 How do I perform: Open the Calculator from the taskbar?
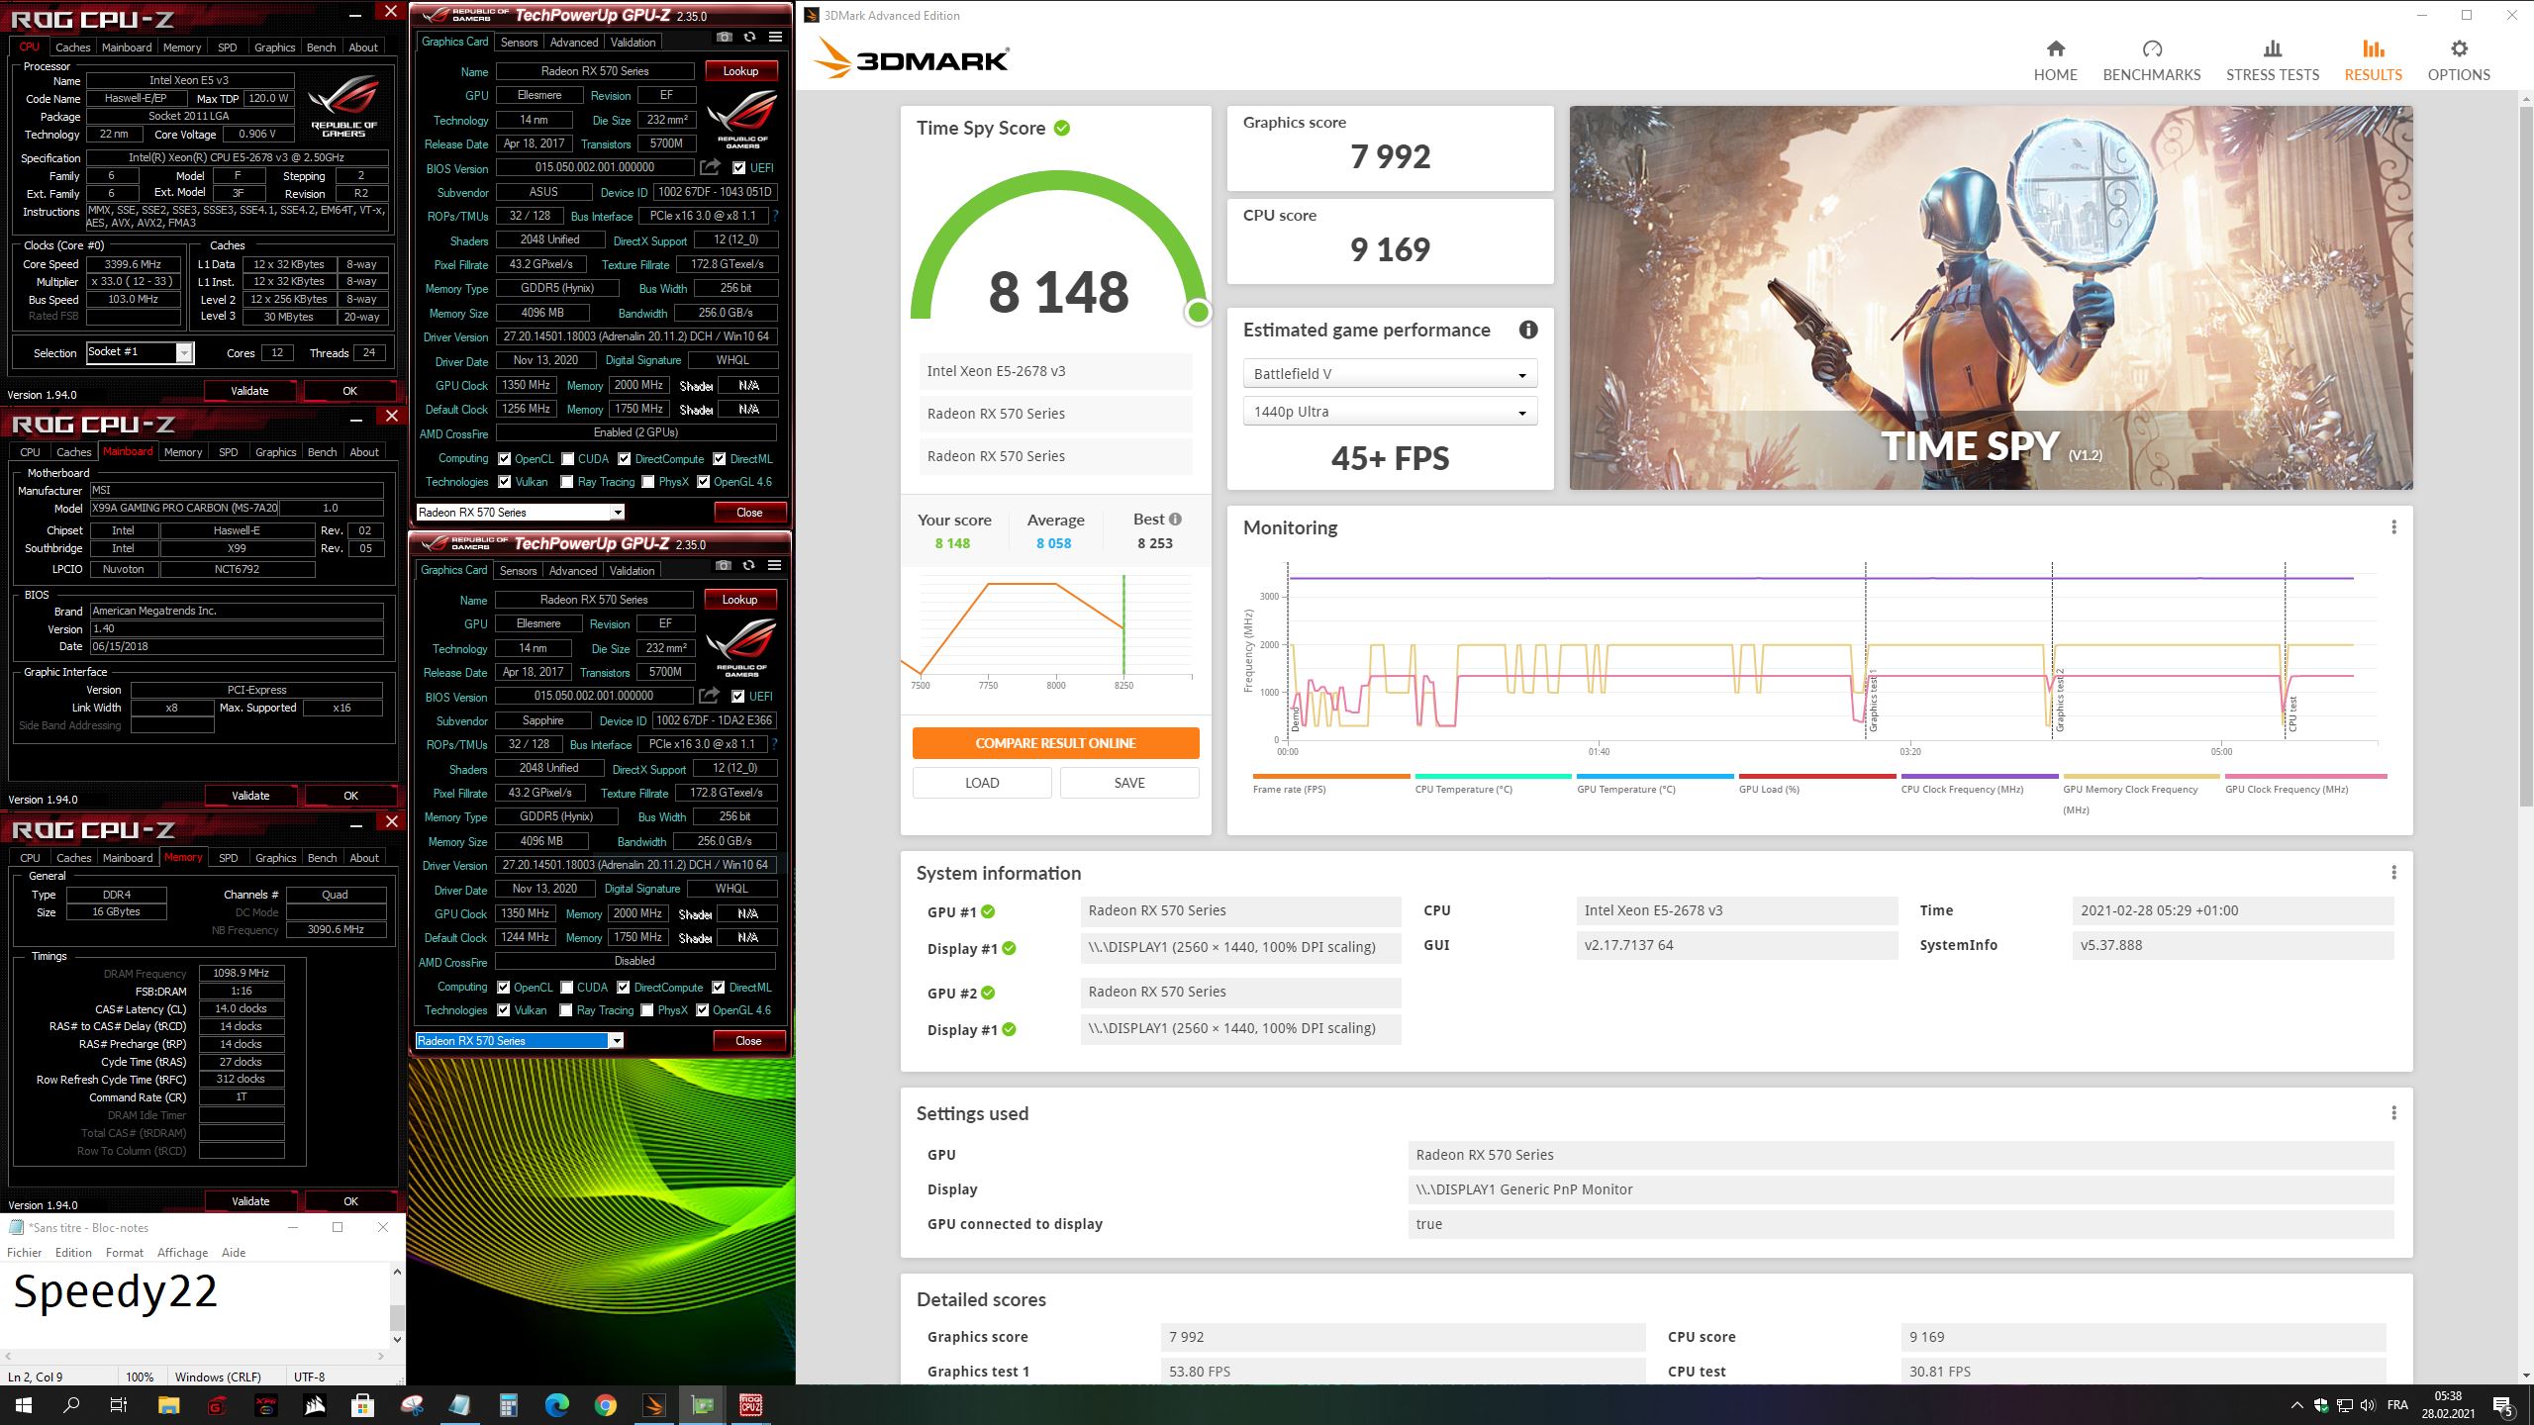pos(509,1404)
